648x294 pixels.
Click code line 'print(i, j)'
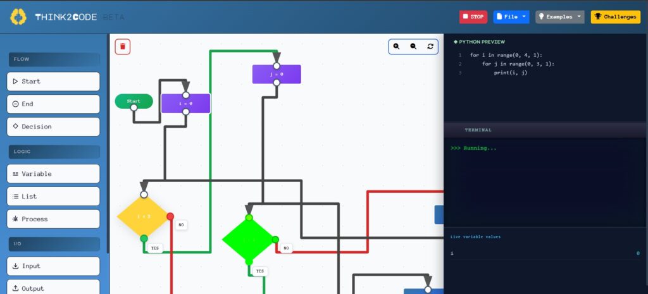[511, 73]
